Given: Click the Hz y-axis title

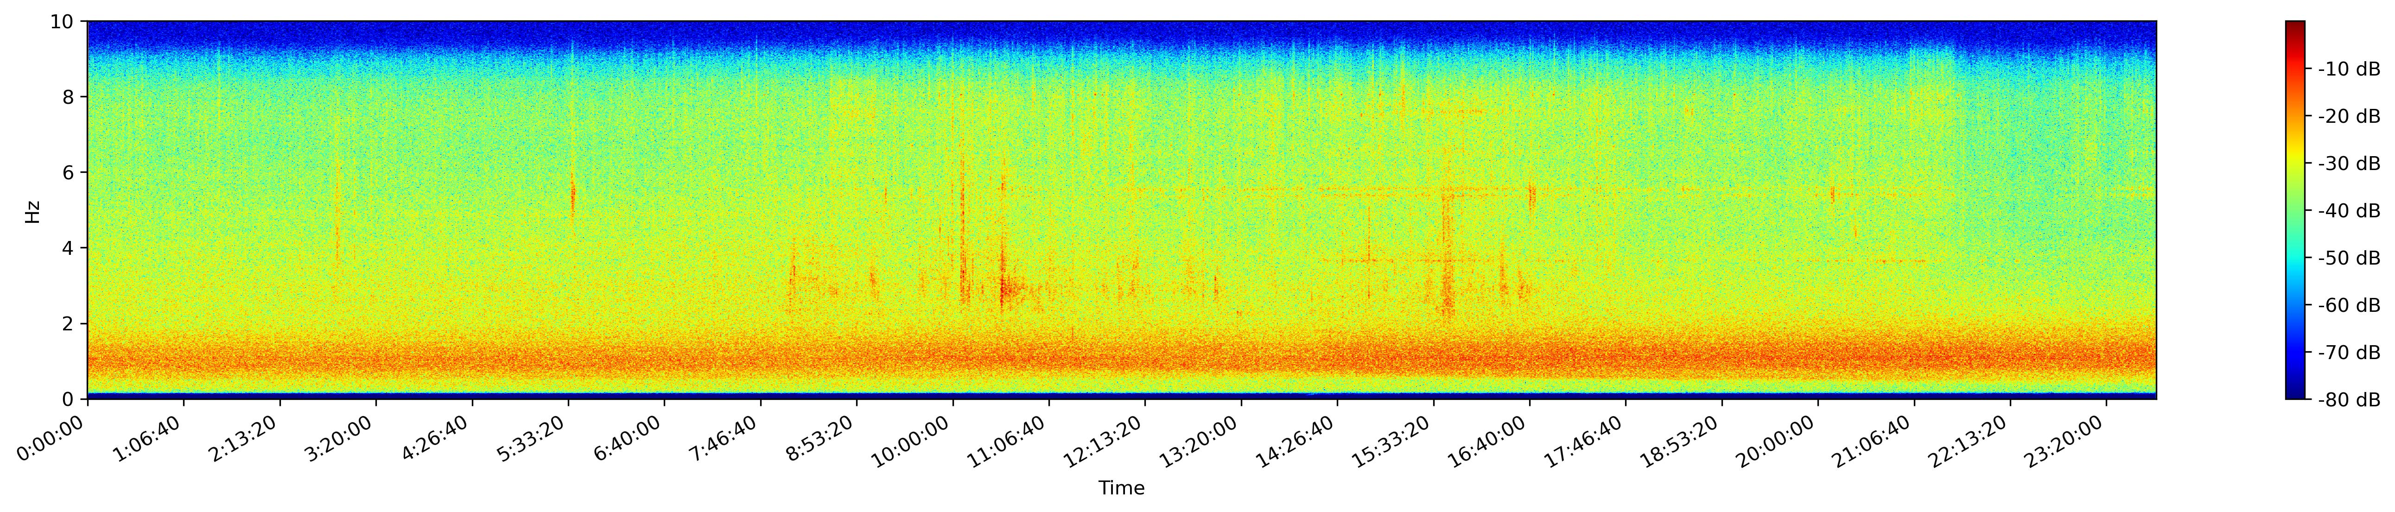Looking at the screenshot, I should (33, 211).
